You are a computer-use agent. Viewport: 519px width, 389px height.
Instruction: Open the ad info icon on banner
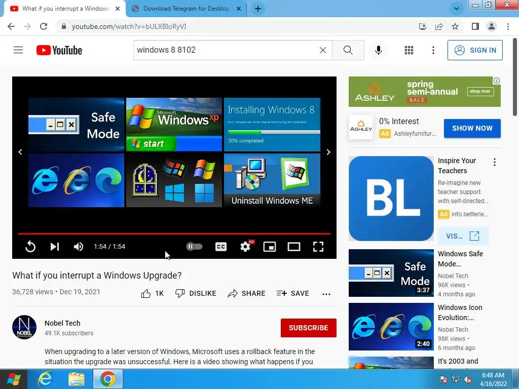497,81
